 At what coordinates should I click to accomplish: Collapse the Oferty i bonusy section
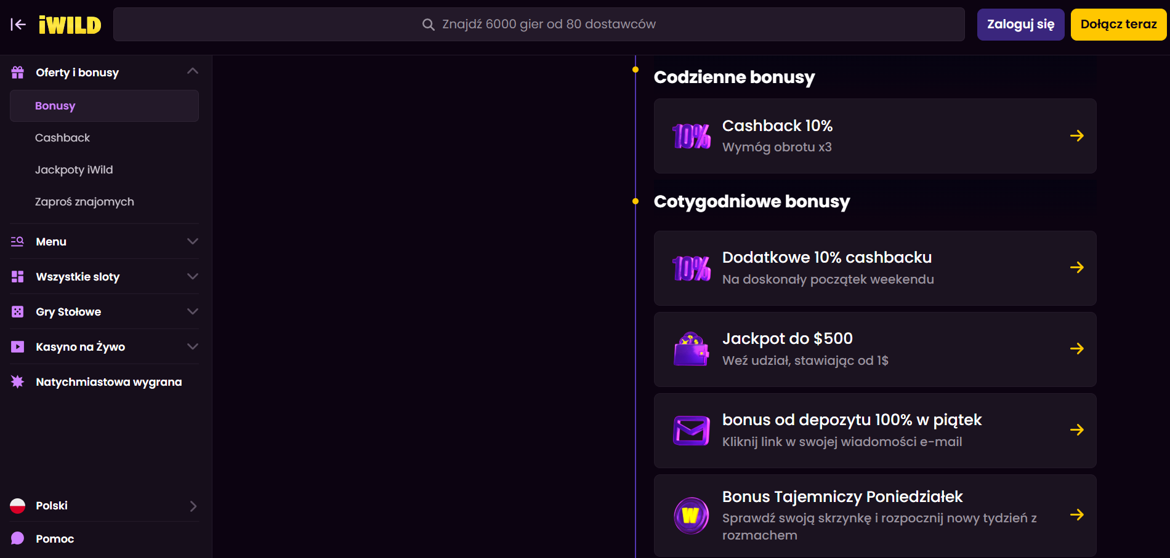pyautogui.click(x=192, y=71)
